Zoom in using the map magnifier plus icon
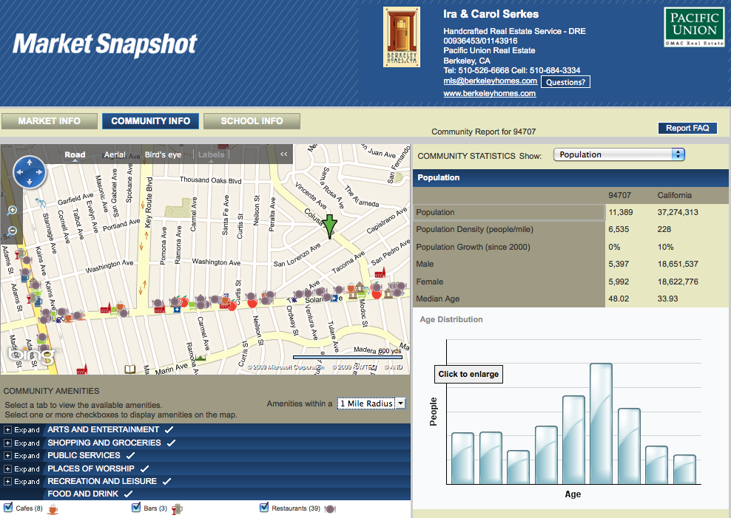731x518 pixels. pyautogui.click(x=12, y=210)
